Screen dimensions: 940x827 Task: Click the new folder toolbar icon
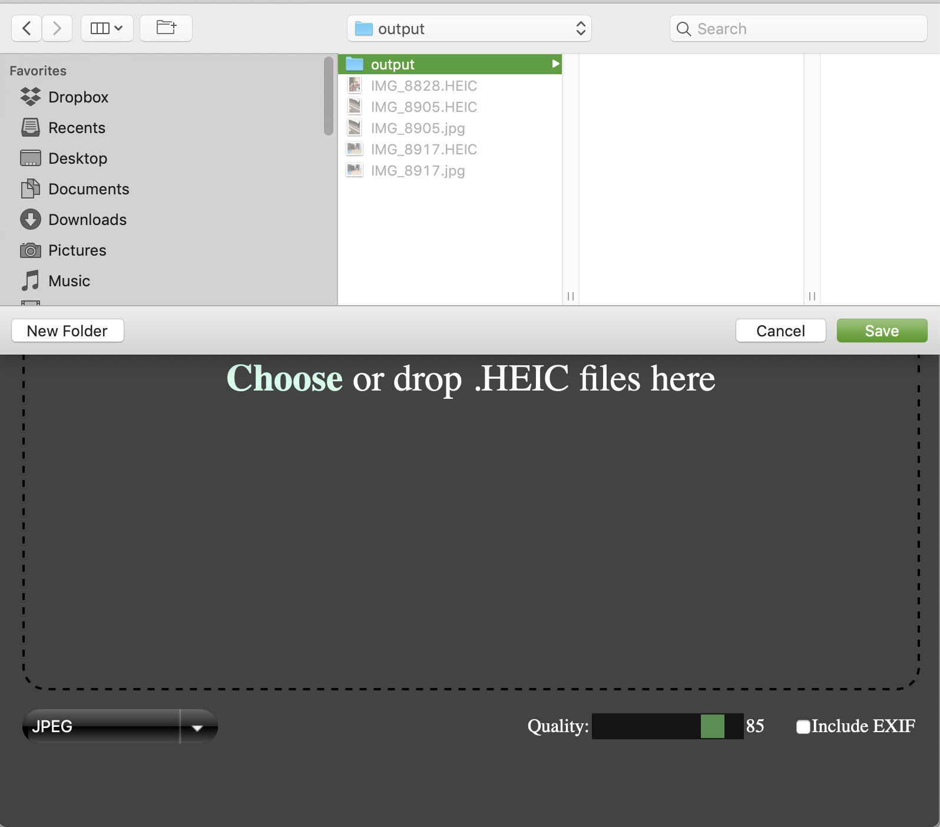coord(166,28)
